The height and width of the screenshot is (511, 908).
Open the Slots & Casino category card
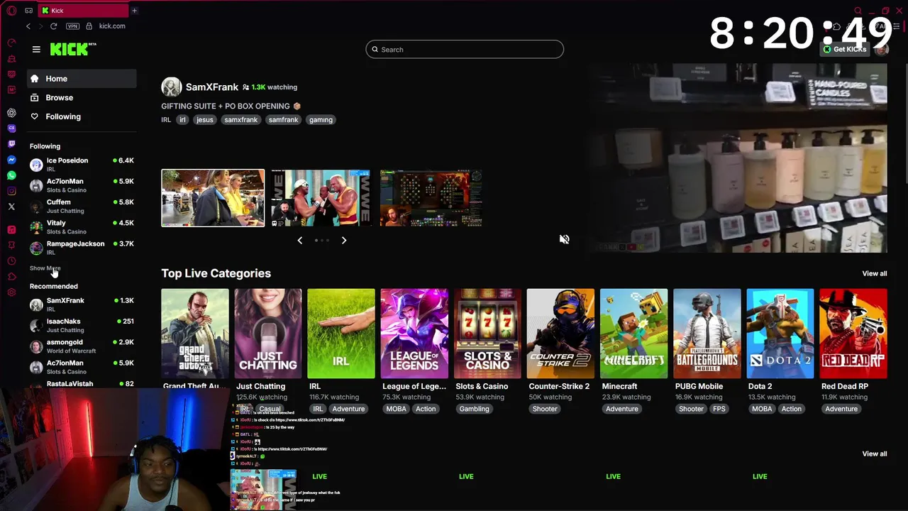[x=487, y=334]
